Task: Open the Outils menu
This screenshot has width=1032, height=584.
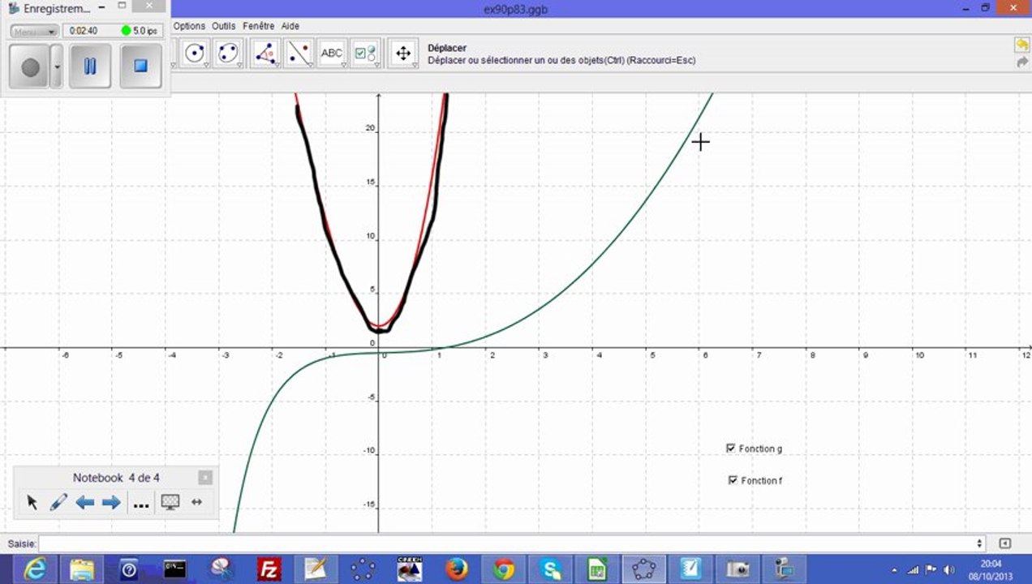Action: coord(224,26)
